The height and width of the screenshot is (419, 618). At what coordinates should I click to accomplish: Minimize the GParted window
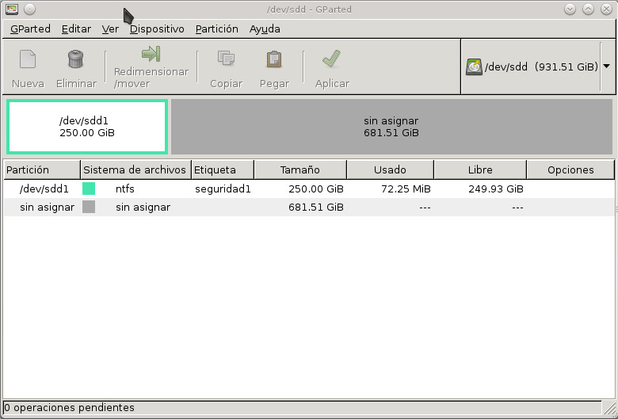click(570, 9)
